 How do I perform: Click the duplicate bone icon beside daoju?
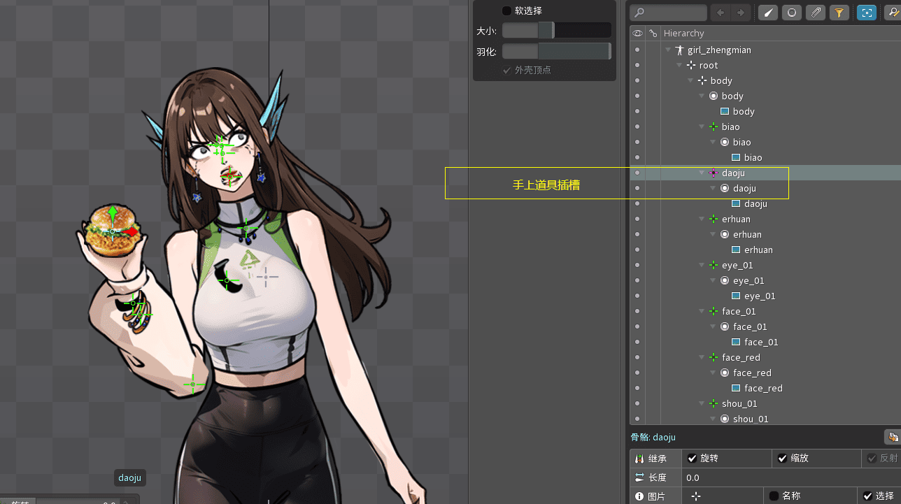pyautogui.click(x=893, y=437)
